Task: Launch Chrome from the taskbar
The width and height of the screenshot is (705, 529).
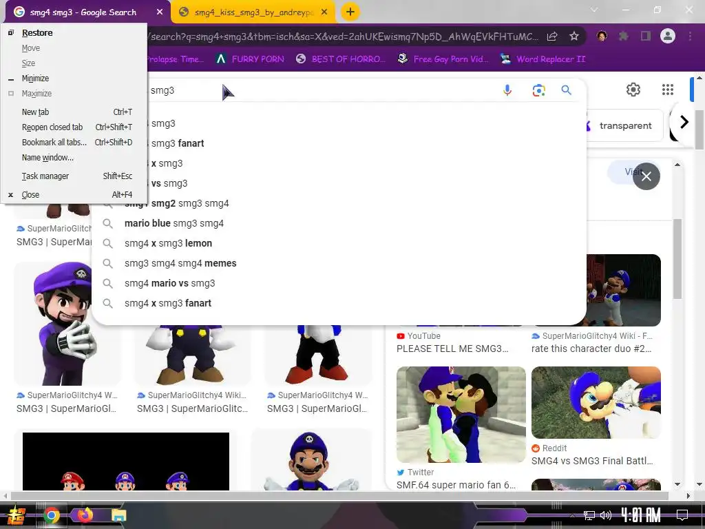Action: pyautogui.click(x=52, y=515)
